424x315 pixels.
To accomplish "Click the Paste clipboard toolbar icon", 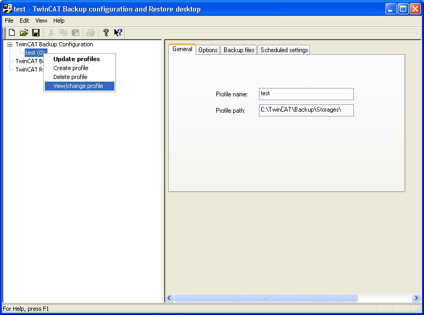I will (76, 33).
